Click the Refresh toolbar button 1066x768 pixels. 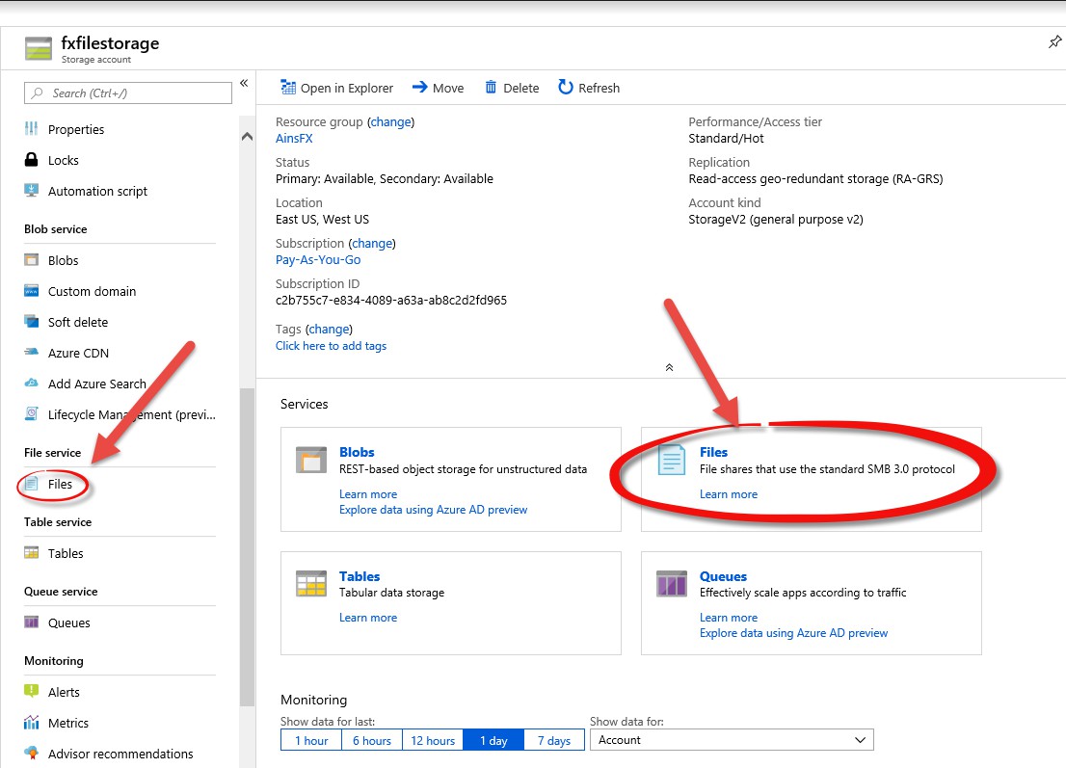coord(589,88)
